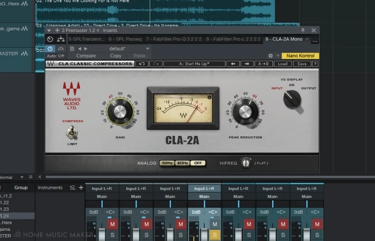Click the A→B copy setup button

264,64
